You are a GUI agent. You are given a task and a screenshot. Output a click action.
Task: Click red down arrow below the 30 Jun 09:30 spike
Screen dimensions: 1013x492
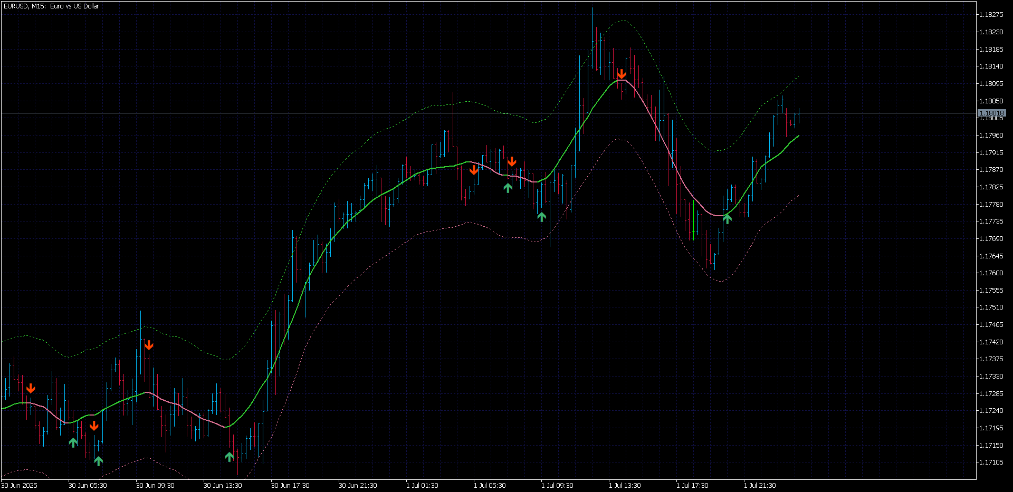click(149, 345)
